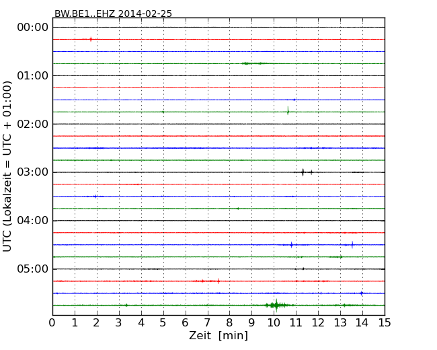The width and height of the screenshot is (437, 350).
Task: Click the 05:00 time axis label
Action: click(x=33, y=269)
